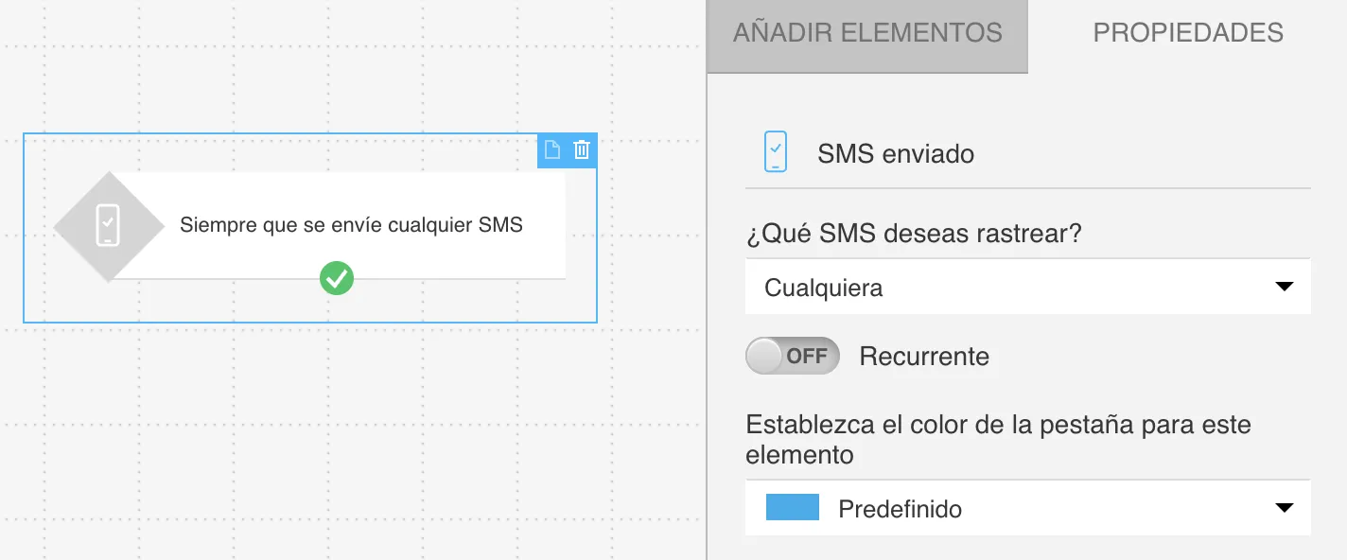This screenshot has width=1347, height=560.
Task: Click the '¿Qué SMS deseas rastrear?' label
Action: point(914,234)
